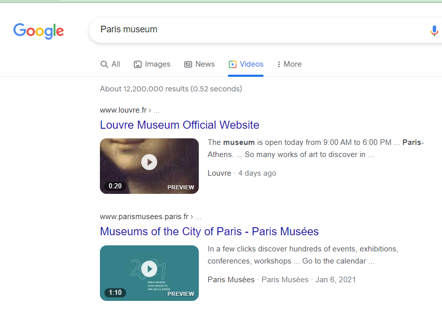Click the www.parismusees.paris.fr URL breadcrumb

coord(150,217)
